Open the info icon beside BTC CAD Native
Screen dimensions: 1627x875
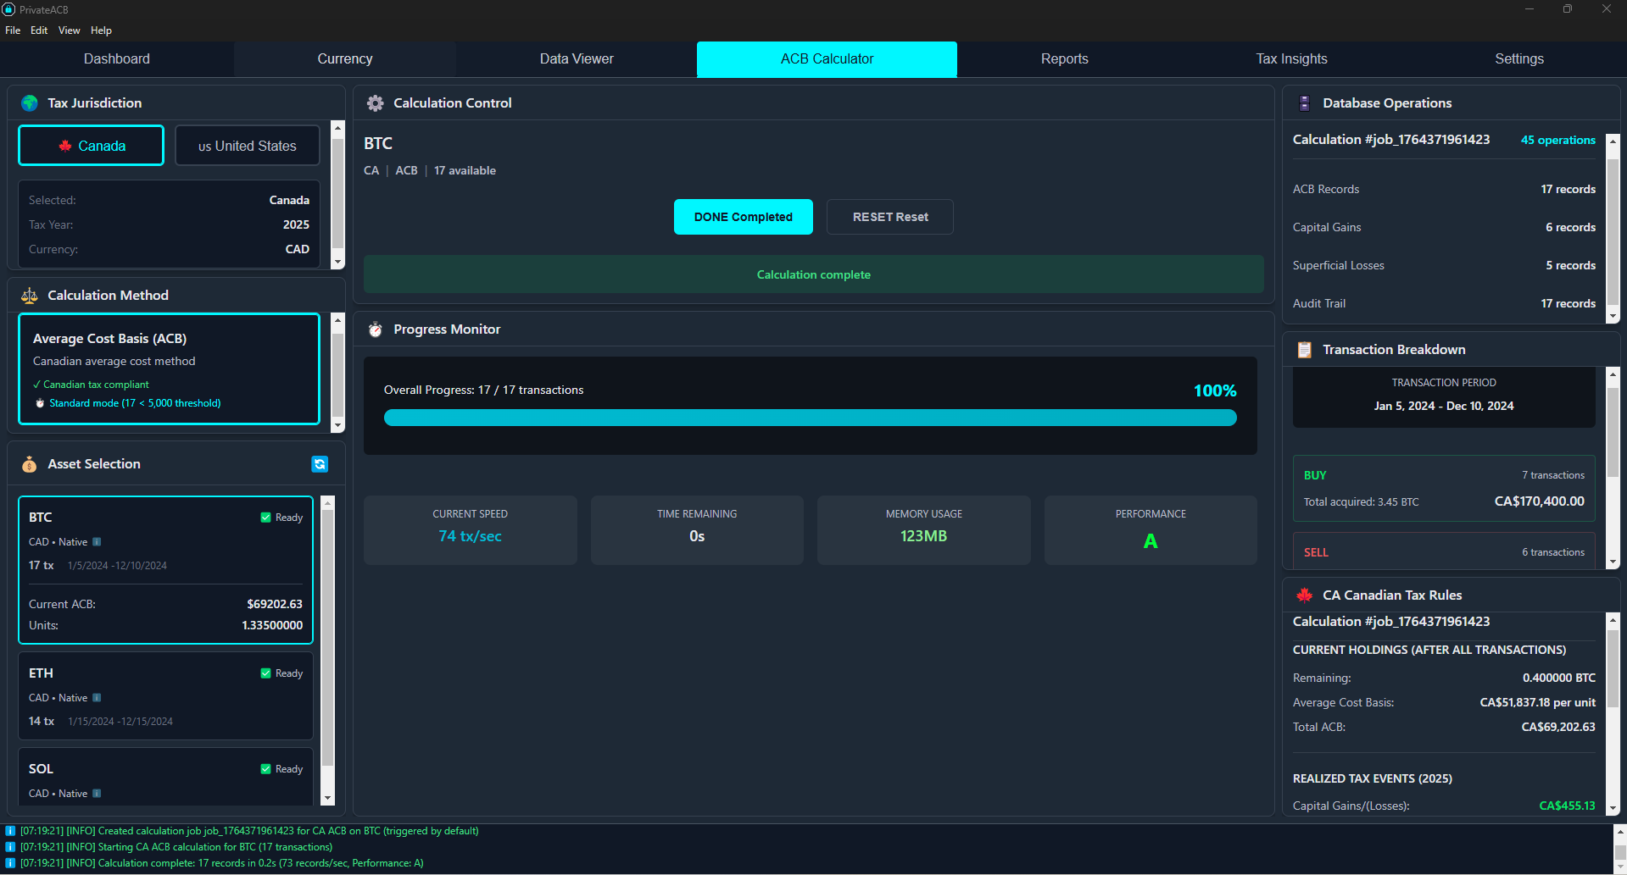[x=98, y=541]
